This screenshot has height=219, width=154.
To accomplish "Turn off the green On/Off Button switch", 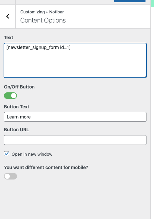I will tap(10, 96).
